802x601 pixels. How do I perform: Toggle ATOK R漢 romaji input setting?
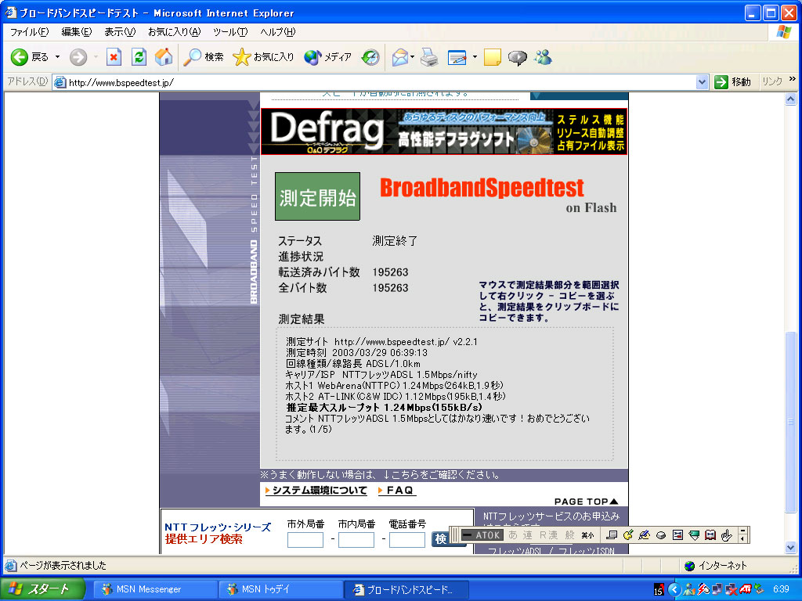(549, 535)
